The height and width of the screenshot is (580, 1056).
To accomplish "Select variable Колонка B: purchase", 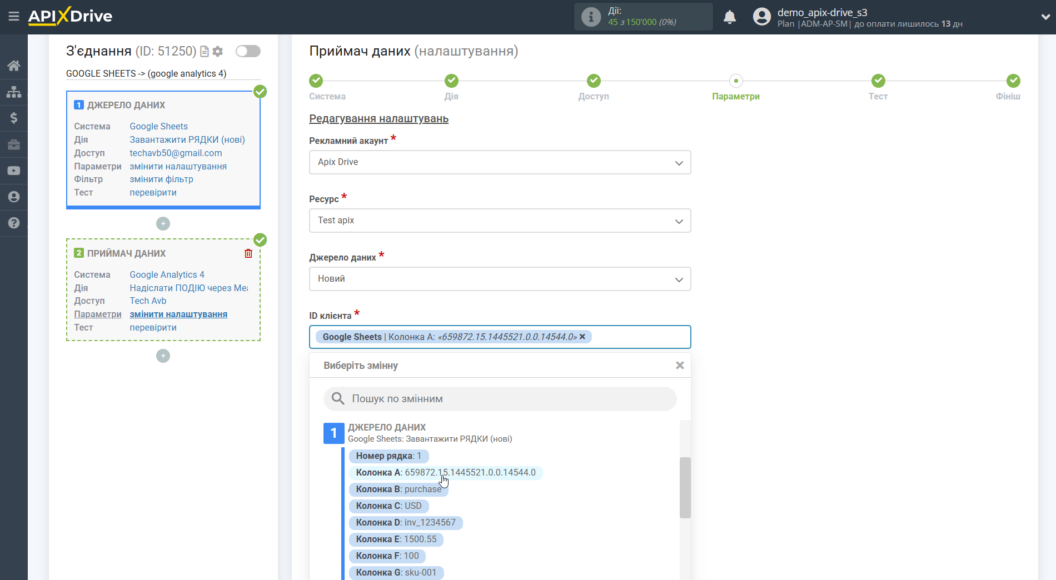I will coord(399,489).
